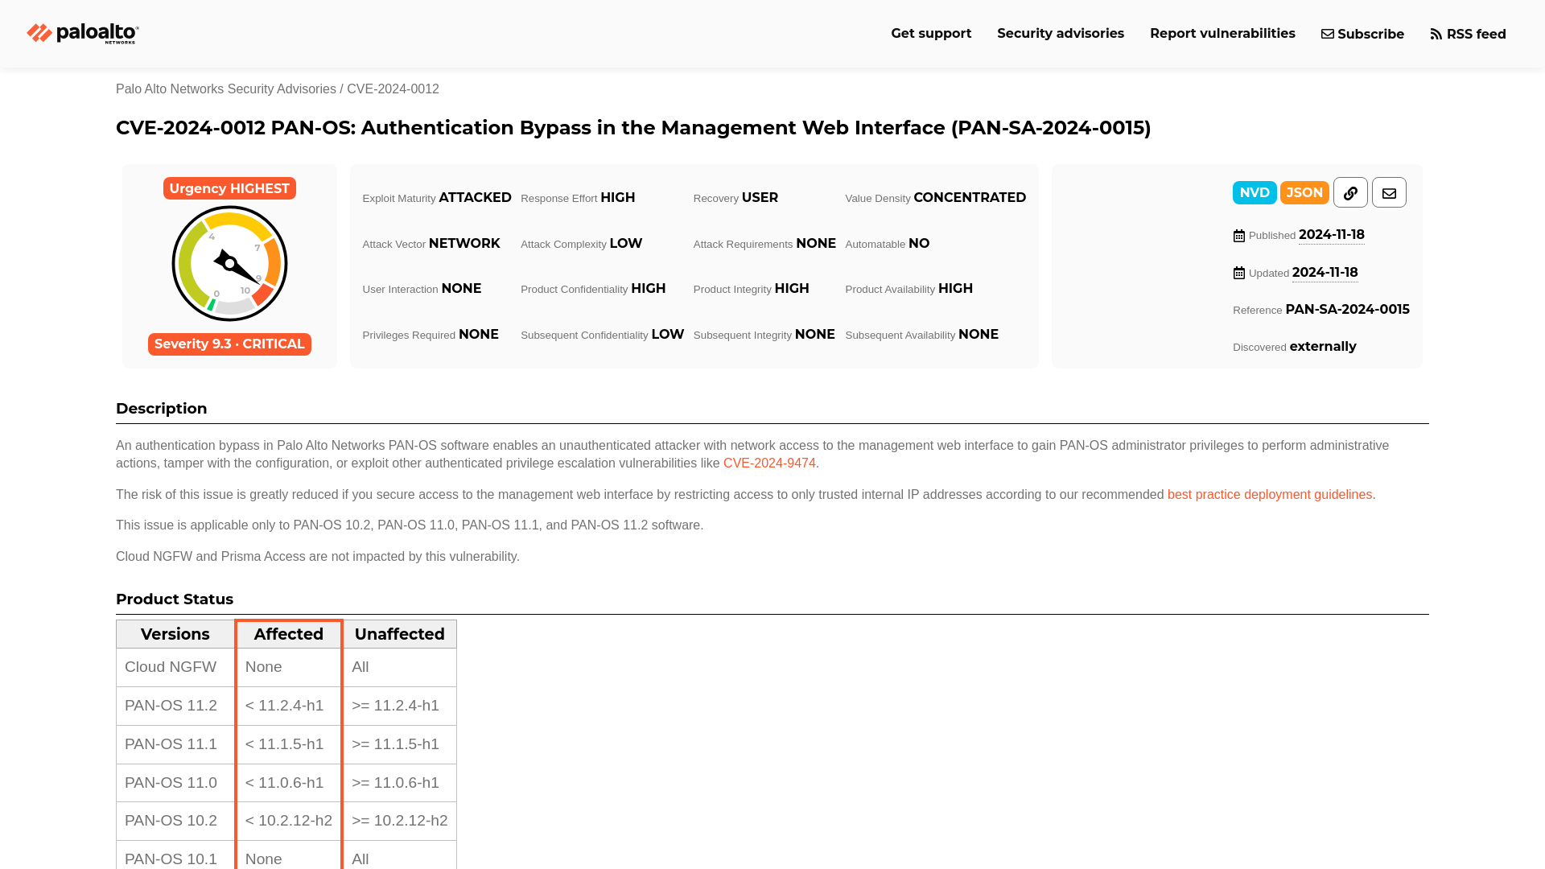Click the JSON icon button
1545x869 pixels.
coord(1304,192)
